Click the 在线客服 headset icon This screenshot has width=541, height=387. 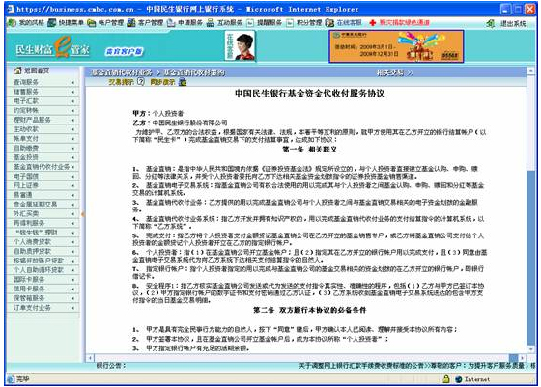click(329, 23)
